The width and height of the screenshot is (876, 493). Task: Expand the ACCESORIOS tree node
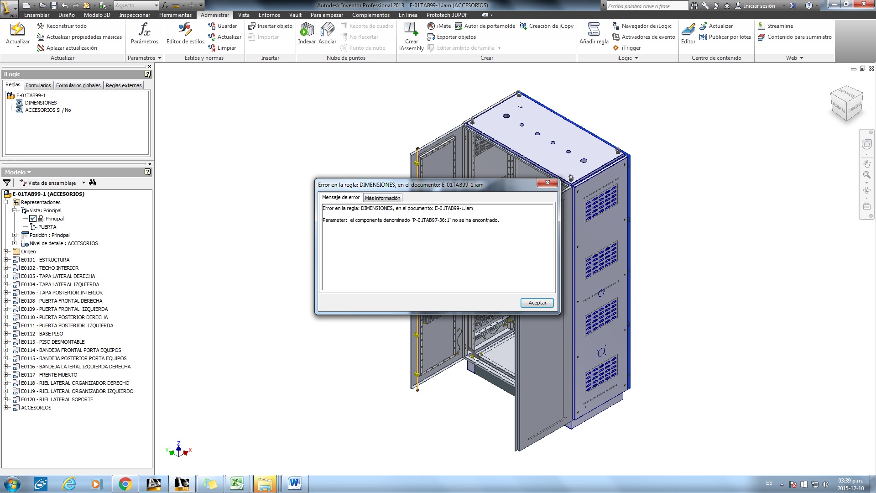pyautogui.click(x=6, y=408)
